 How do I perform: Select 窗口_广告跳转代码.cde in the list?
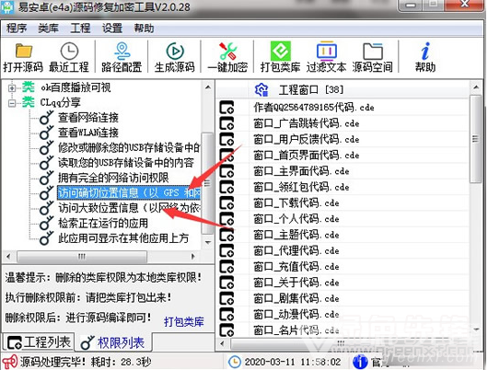(307, 123)
